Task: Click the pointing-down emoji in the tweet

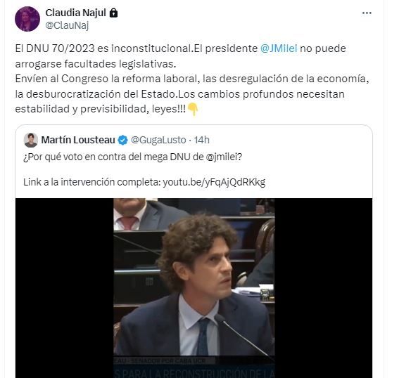Action: 193,110
